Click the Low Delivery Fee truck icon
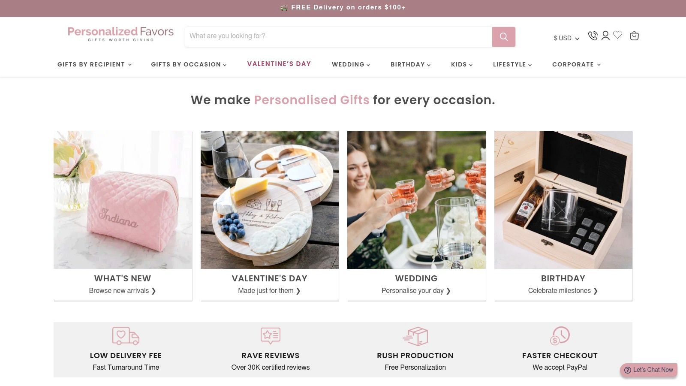The width and height of the screenshot is (686, 386). pos(126,336)
